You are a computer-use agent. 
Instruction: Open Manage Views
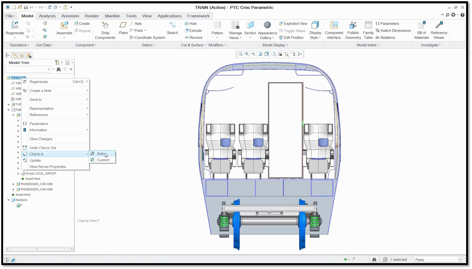coord(236,30)
